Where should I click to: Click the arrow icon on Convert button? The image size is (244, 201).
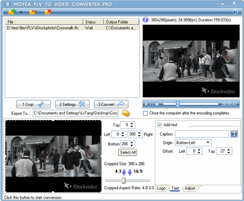click(x=121, y=104)
